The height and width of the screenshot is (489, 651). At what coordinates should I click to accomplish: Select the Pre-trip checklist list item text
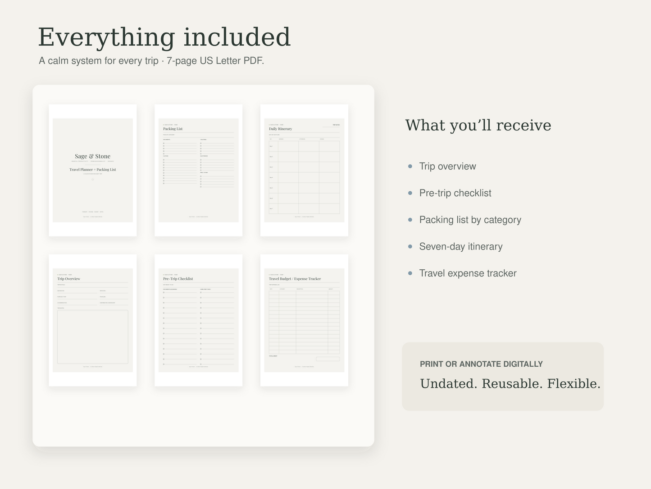point(455,193)
